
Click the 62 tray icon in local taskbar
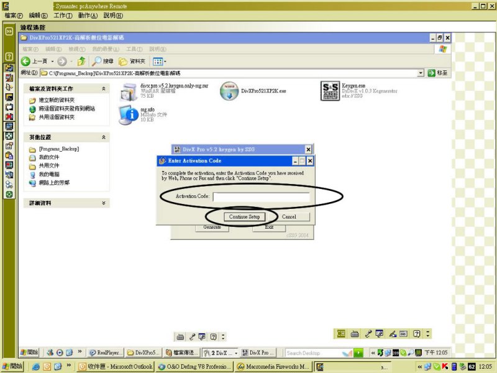coord(472,367)
